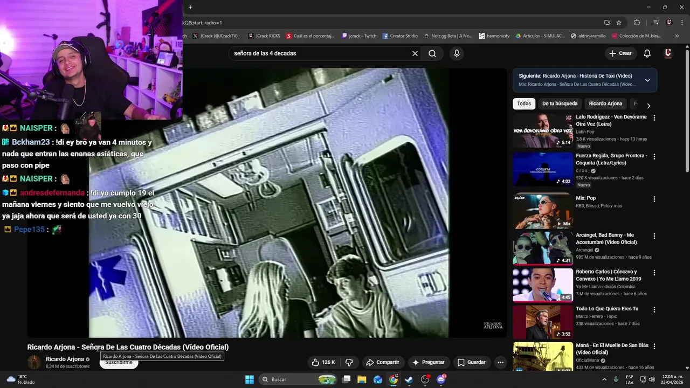Select the 'De tu búsqueda' chip

[x=560, y=103]
